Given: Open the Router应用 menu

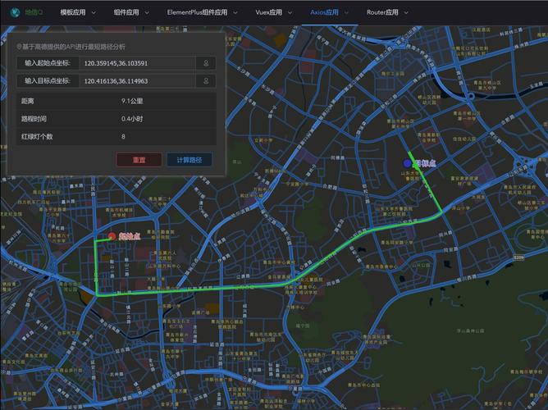Looking at the screenshot, I should (382, 12).
